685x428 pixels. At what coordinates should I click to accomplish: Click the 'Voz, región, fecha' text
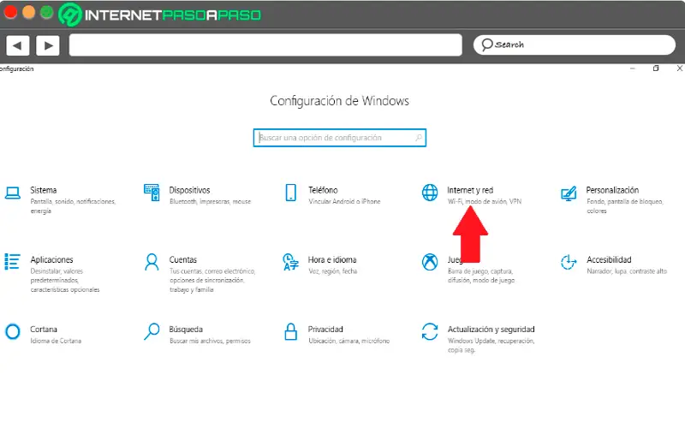pyautogui.click(x=332, y=270)
